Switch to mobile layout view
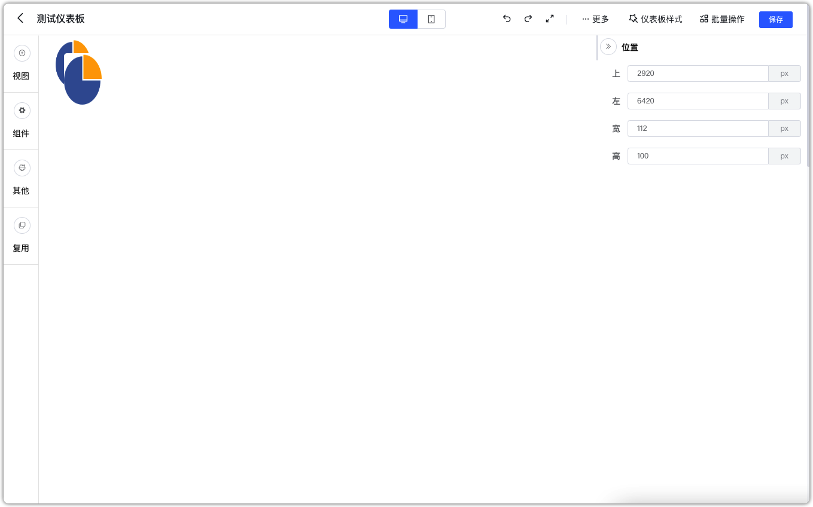The width and height of the screenshot is (813, 507). pyautogui.click(x=431, y=19)
